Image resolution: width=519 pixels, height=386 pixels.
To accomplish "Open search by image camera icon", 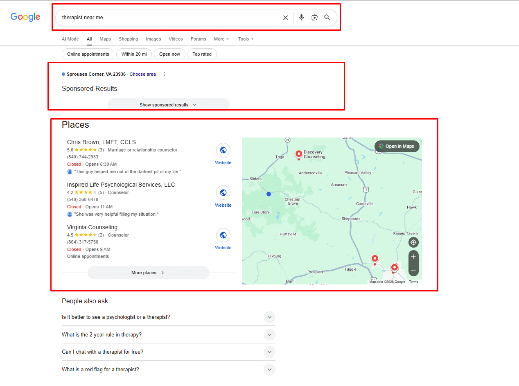I will pos(314,18).
